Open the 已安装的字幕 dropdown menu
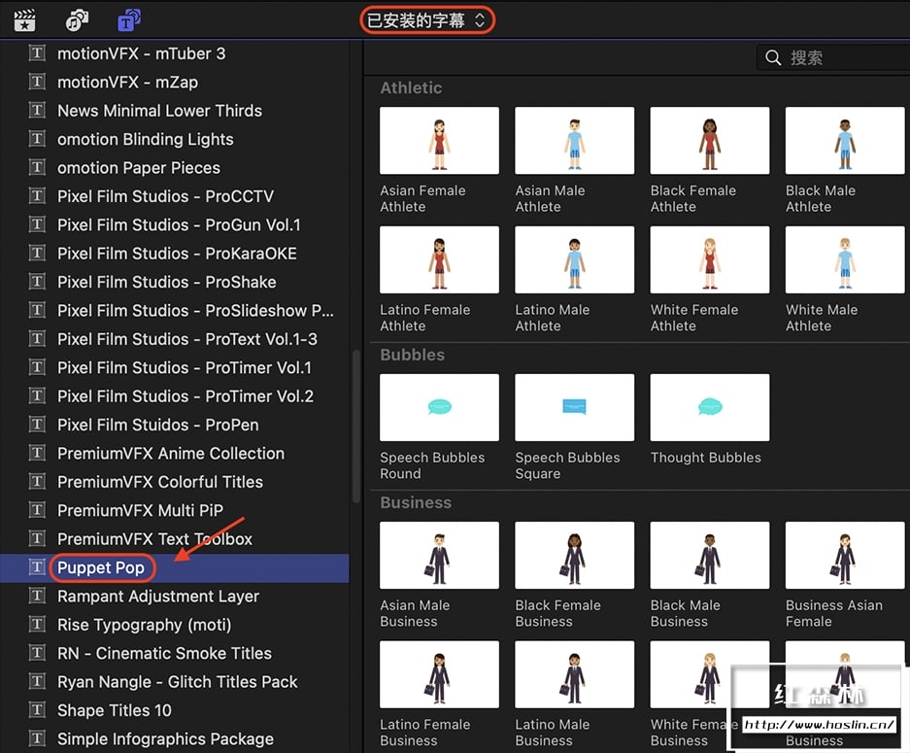Screen dimensions: 910x753 click(x=427, y=19)
